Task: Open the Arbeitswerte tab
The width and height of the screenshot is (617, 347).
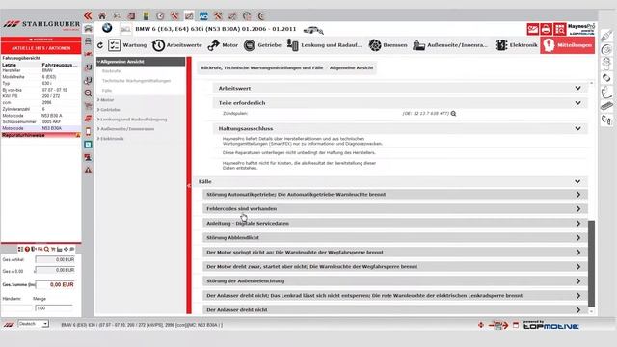Action: 177,45
